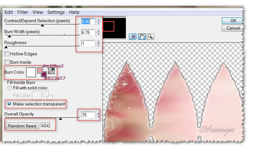This screenshot has height=147, width=254.
Task: Choose Make selection transparent option
Action: click(x=10, y=104)
